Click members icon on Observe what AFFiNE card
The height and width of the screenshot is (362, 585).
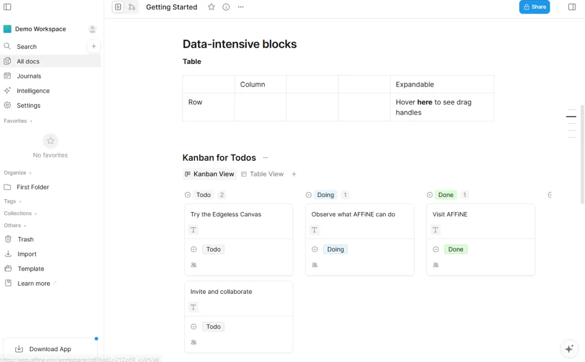(315, 265)
